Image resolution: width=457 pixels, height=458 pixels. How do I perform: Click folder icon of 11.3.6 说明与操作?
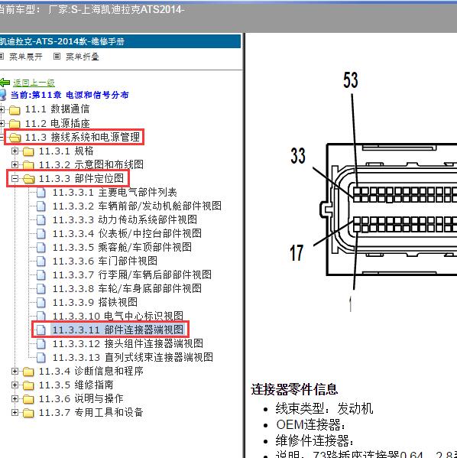click(28, 399)
